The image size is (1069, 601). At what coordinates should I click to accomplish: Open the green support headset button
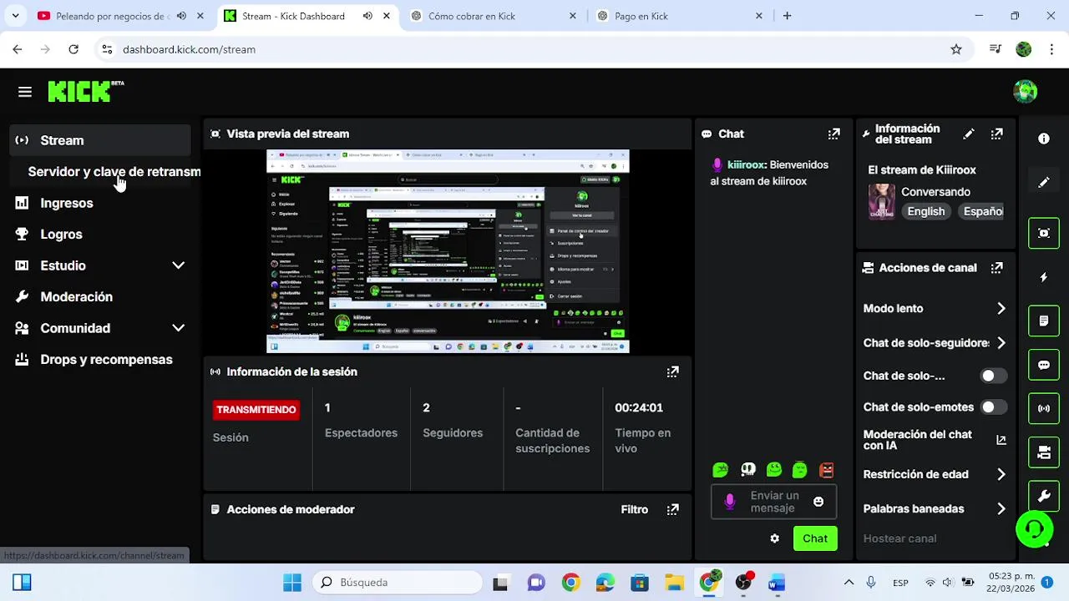click(1034, 528)
